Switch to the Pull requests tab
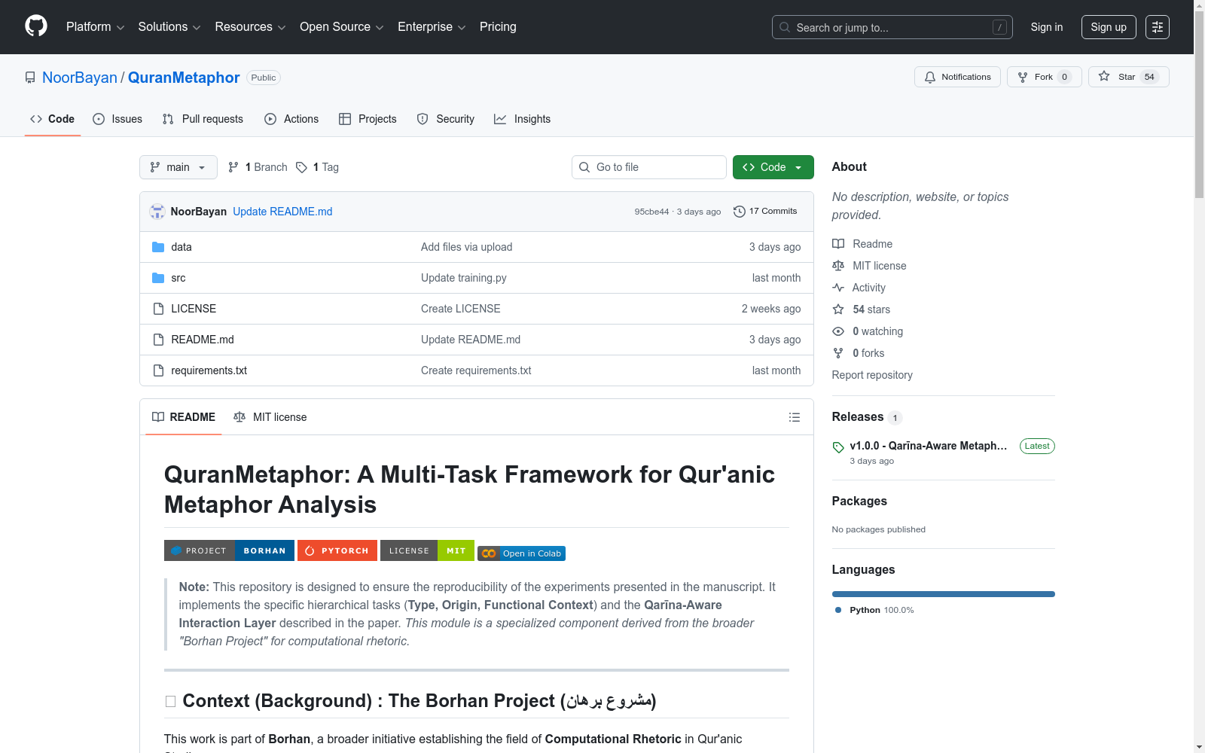Screen dimensions: 1205x753 click(x=203, y=119)
